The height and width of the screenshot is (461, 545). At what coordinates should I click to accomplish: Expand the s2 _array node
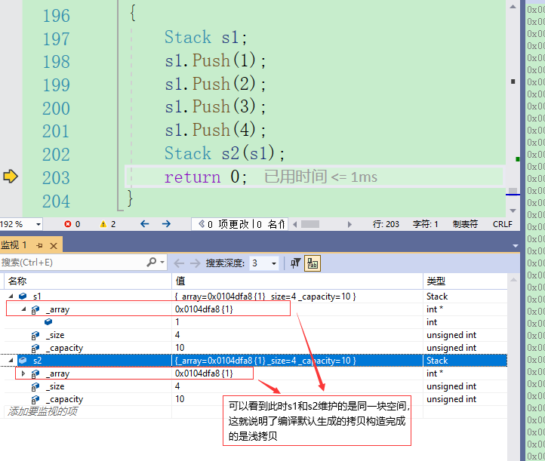pos(23,373)
